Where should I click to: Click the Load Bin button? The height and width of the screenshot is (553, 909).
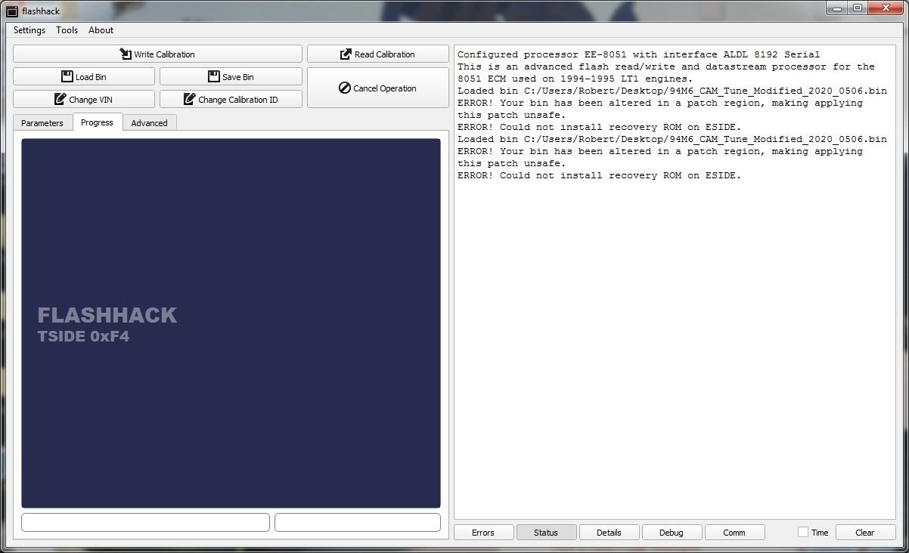84,77
